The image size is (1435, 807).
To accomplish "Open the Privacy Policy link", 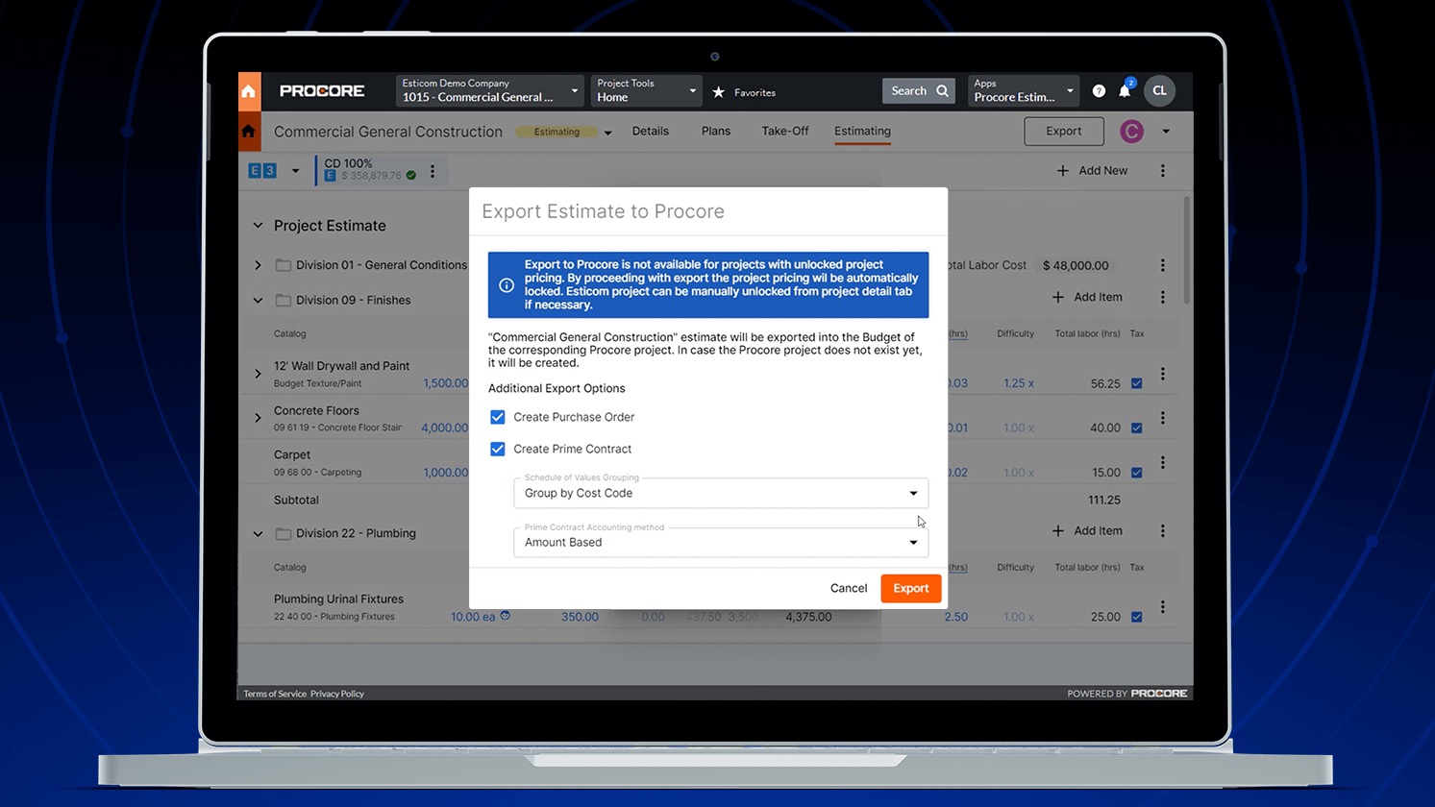I will 337,694.
